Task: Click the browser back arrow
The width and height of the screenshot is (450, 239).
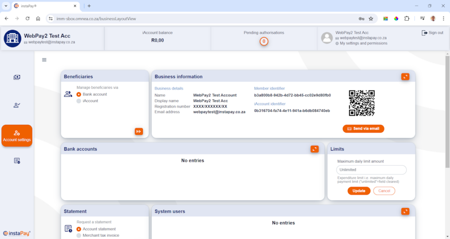Action: point(7,18)
